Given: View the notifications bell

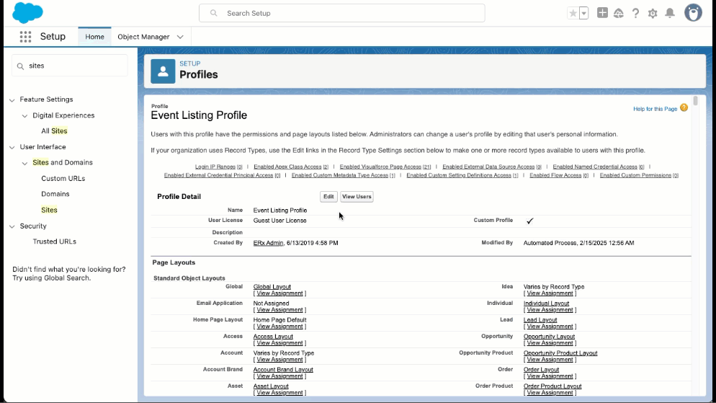Looking at the screenshot, I should coord(670,13).
